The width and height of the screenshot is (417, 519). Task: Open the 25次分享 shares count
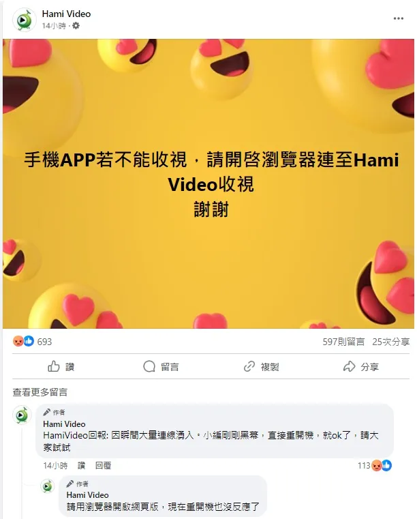(x=391, y=342)
